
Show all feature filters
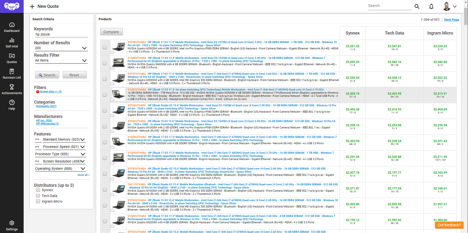click(x=83, y=175)
